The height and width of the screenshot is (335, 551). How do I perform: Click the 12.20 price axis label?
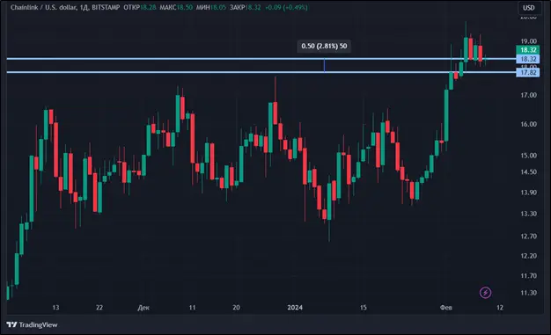pyautogui.click(x=528, y=256)
